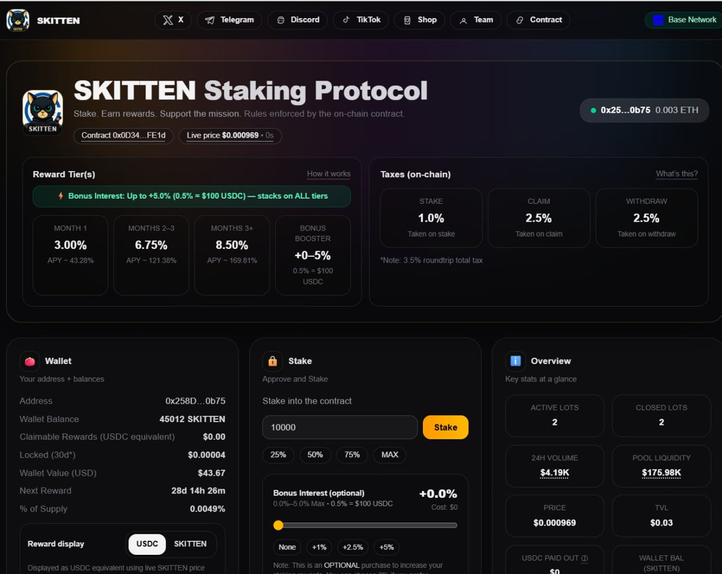Screen dimensions: 722x574
Task: Select the 75% stake amount button
Action: pyautogui.click(x=352, y=455)
